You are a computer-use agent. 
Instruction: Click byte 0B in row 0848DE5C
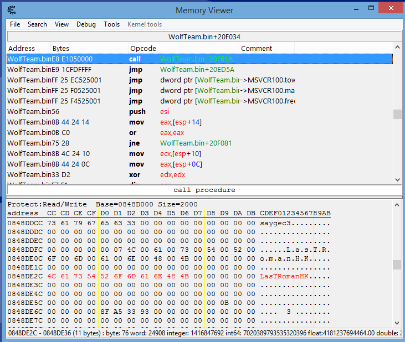tap(224, 303)
